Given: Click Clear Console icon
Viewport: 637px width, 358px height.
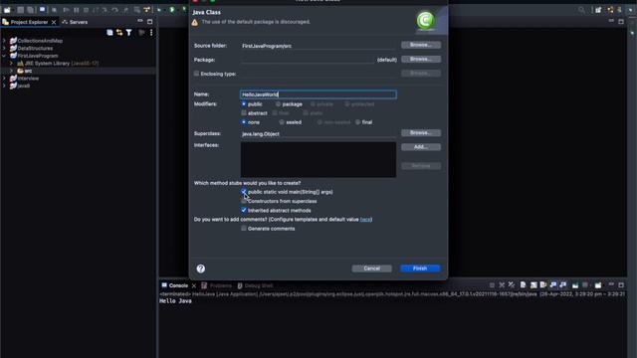Looking at the screenshot, I should 524,285.
